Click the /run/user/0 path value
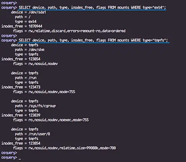 pos(39,134)
